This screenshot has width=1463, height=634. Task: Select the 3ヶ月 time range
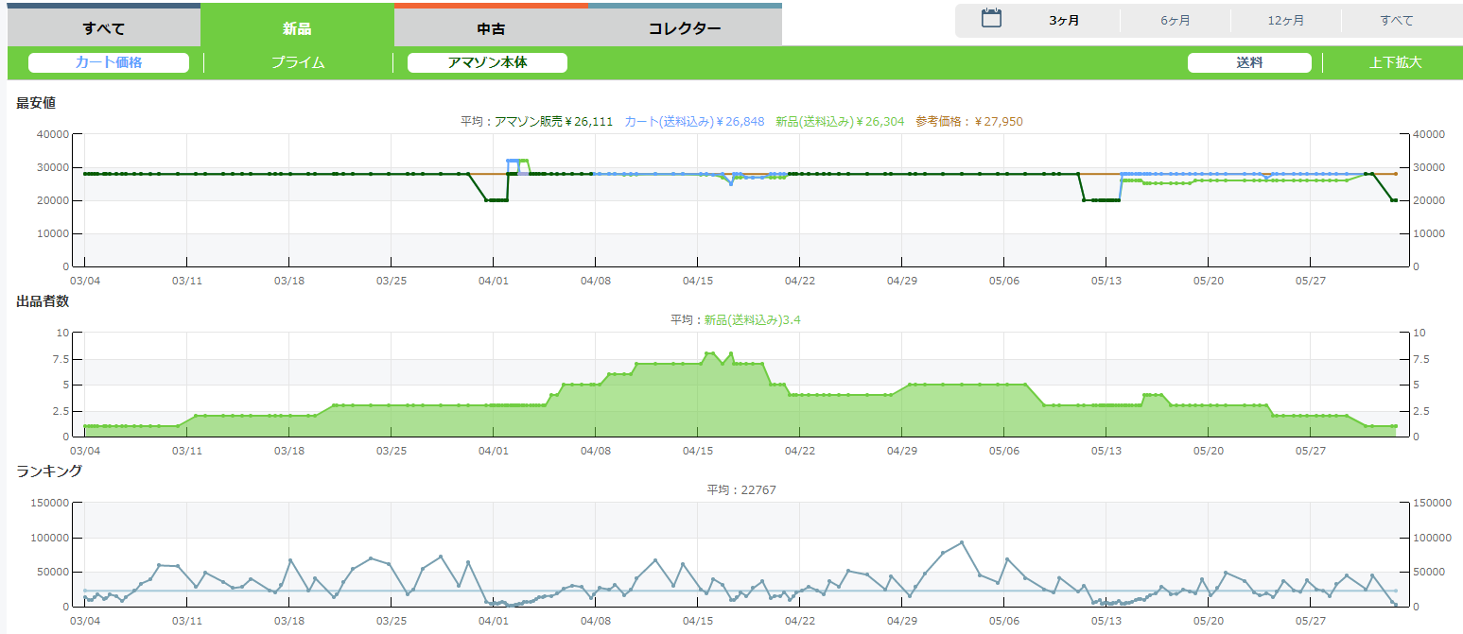(x=1064, y=21)
